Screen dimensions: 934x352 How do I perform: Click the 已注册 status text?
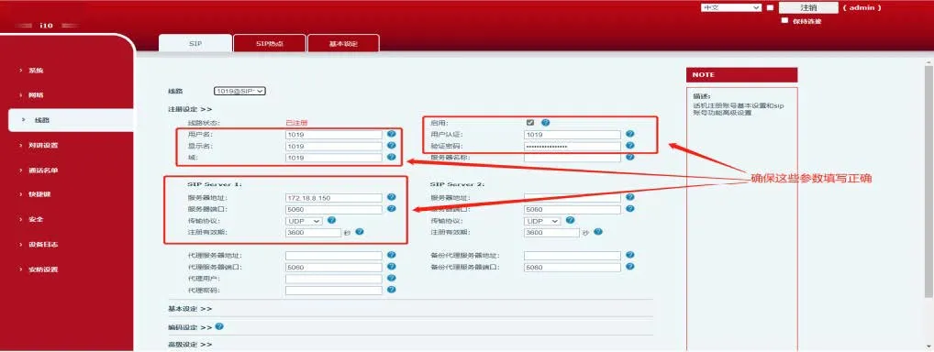[x=296, y=123]
